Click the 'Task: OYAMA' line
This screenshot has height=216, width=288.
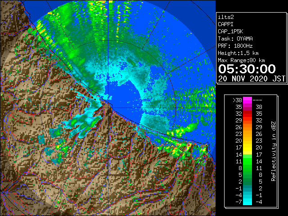[x=235, y=39]
